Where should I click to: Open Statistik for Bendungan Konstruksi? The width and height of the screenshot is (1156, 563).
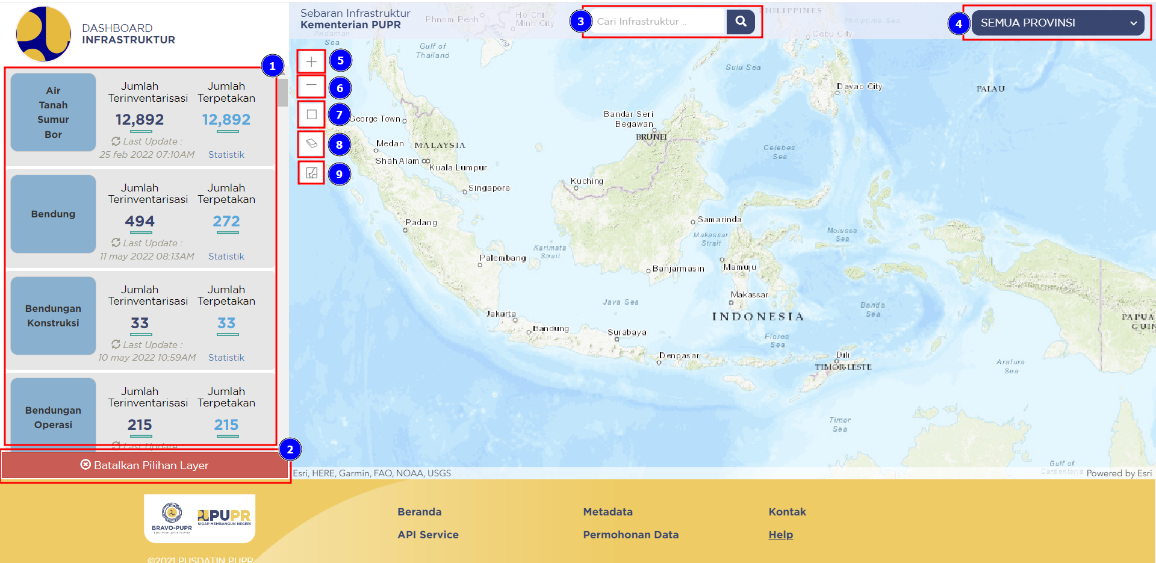[226, 358]
